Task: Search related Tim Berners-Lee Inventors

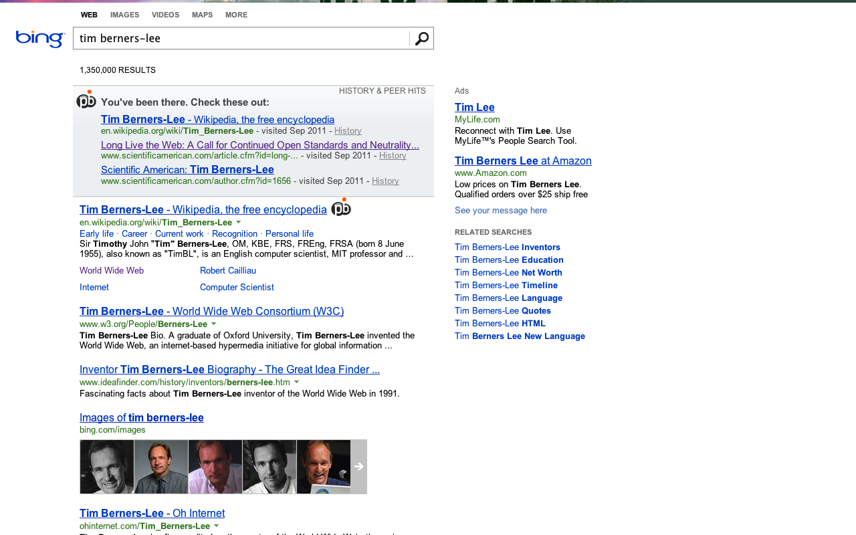Action: (508, 247)
